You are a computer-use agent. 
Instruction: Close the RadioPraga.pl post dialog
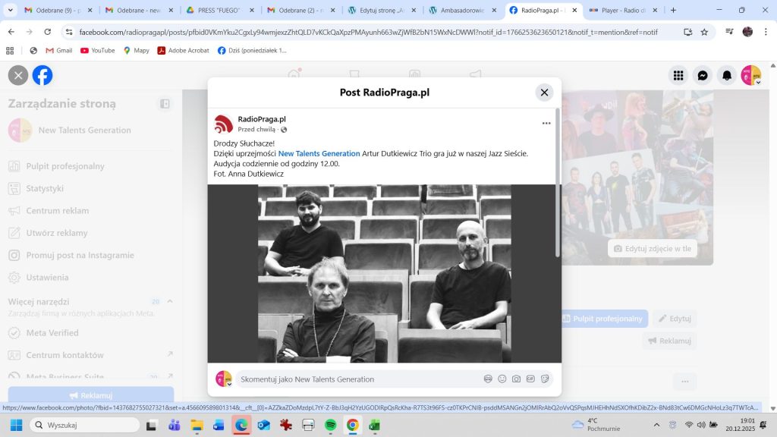coord(544,93)
